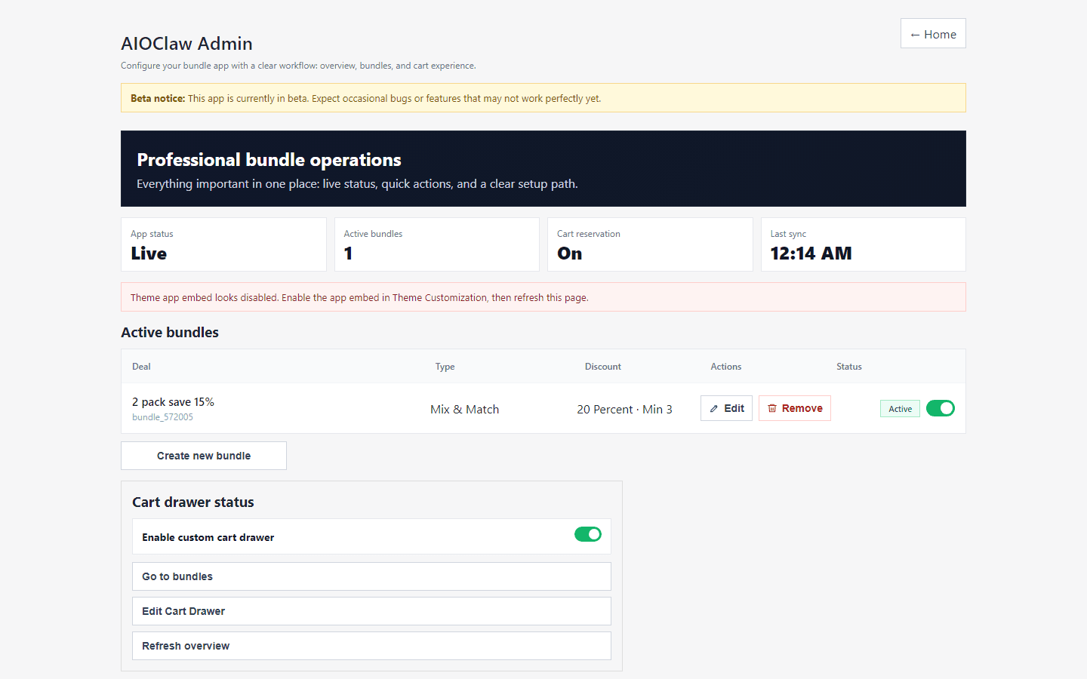The width and height of the screenshot is (1087, 679).
Task: Select the bundle_572005 ID text
Action: point(162,417)
